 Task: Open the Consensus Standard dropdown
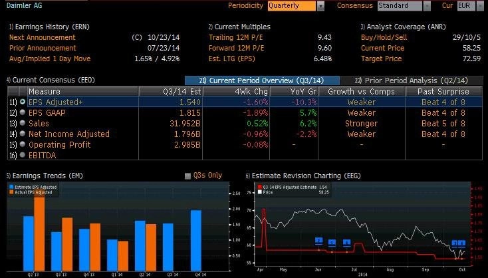(x=400, y=5)
